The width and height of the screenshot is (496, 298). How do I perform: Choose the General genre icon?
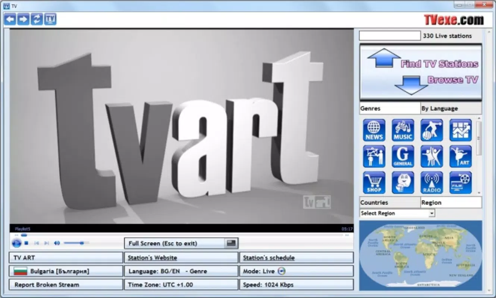[x=403, y=156]
